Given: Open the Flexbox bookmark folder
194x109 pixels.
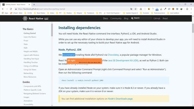Looking at the screenshot, I should point(68,13).
